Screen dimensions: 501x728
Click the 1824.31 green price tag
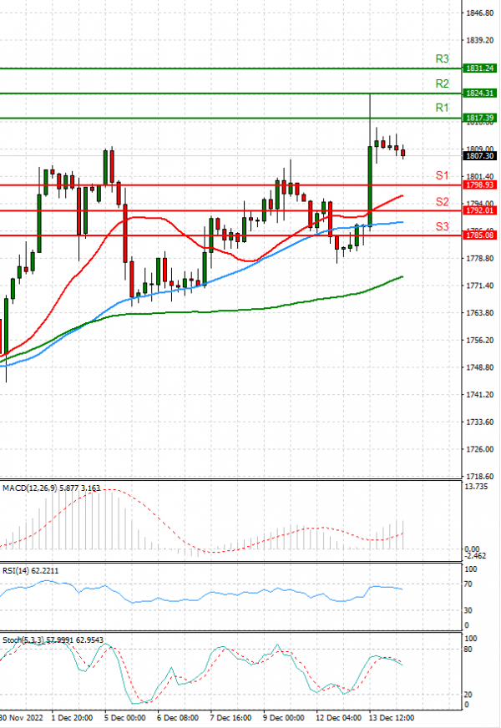478,94
